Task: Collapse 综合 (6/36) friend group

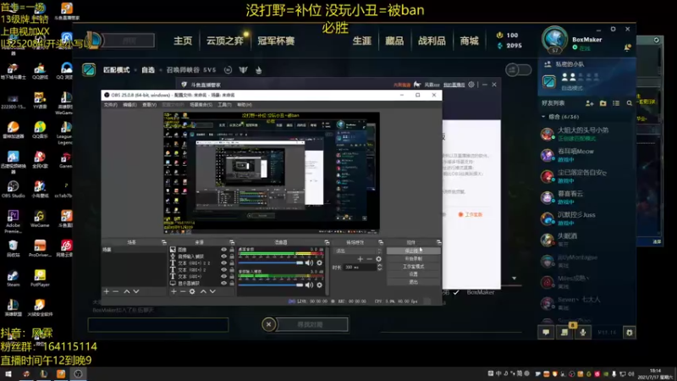Action: 543,117
